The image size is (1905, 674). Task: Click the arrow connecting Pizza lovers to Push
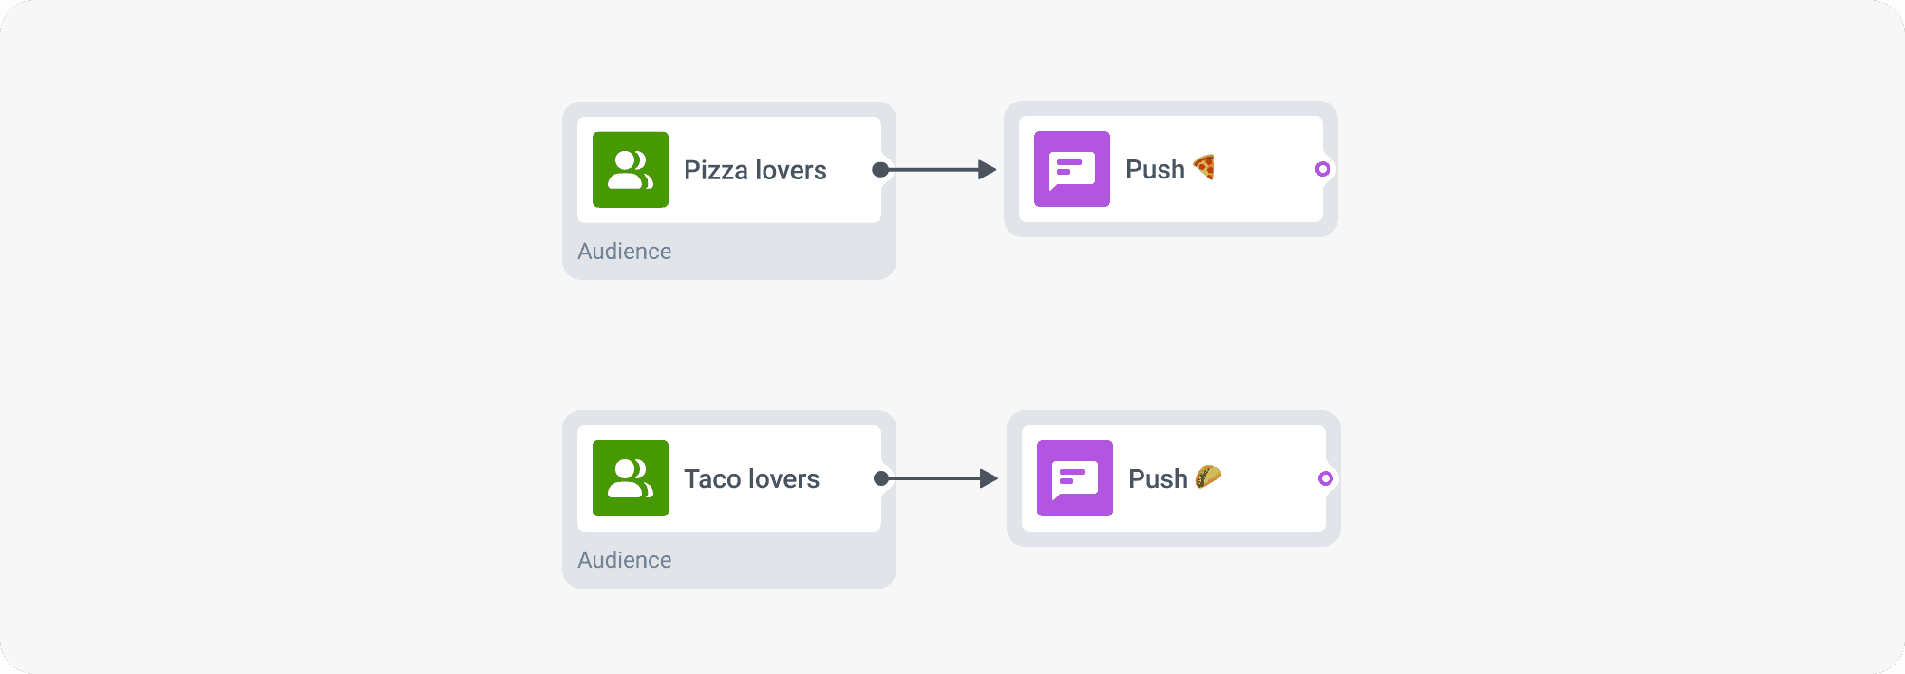pos(940,169)
